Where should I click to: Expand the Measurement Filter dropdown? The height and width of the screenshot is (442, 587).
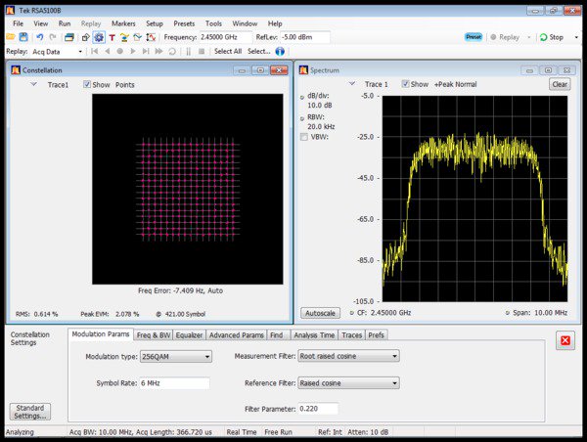tap(348, 357)
